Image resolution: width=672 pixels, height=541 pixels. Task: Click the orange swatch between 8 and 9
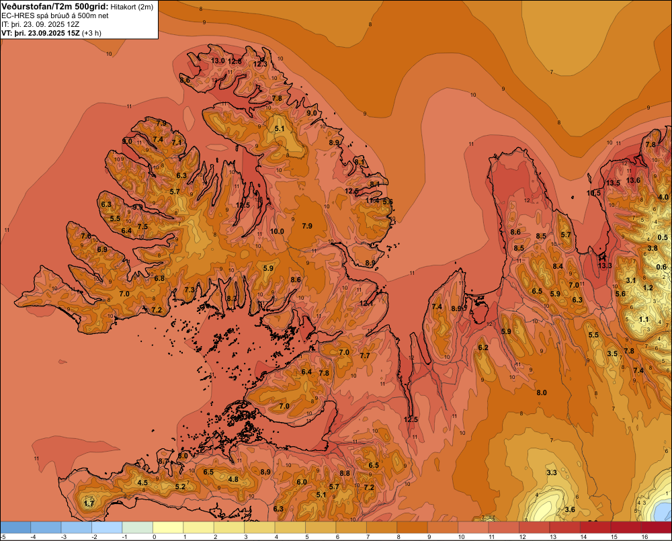coord(413,527)
